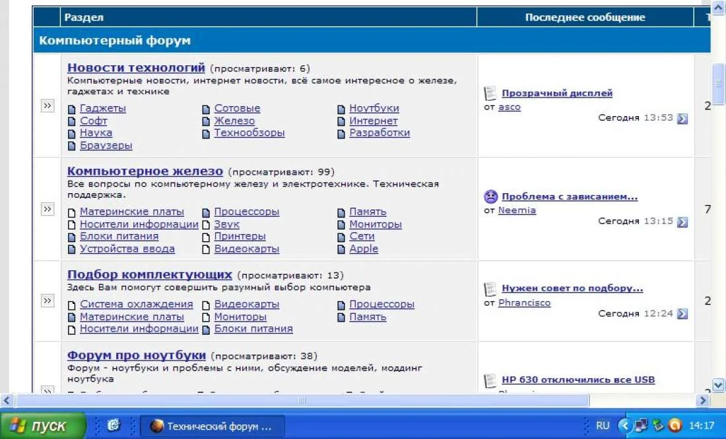Open Видеокарты in Компьютерное железо
The height and width of the screenshot is (439, 726).
pos(247,249)
